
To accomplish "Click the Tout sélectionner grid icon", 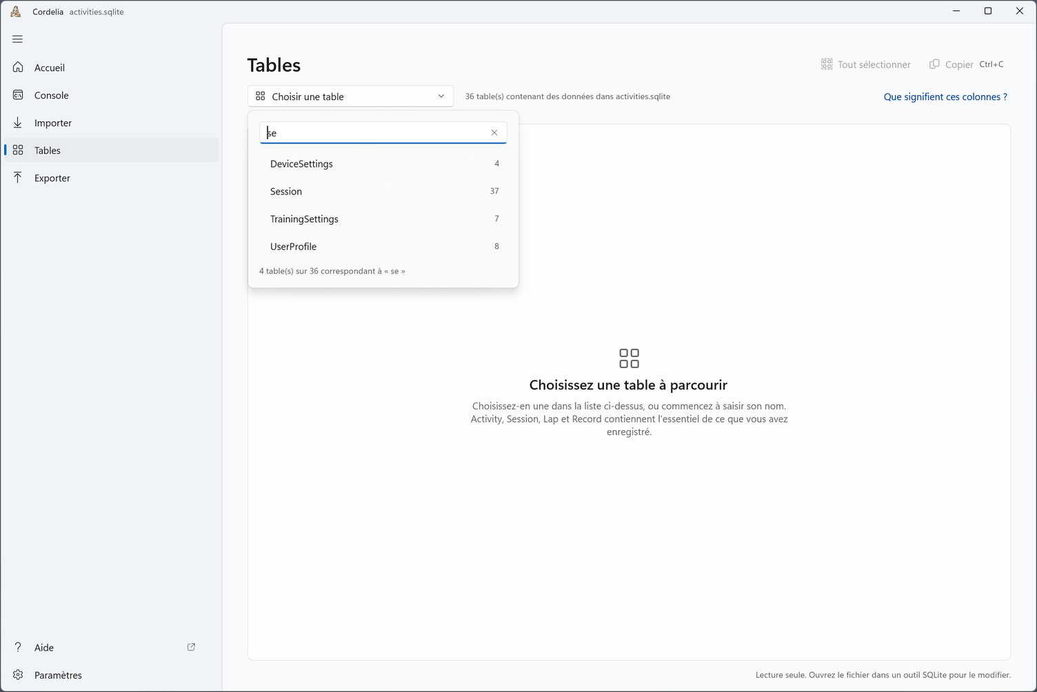I will point(827,64).
